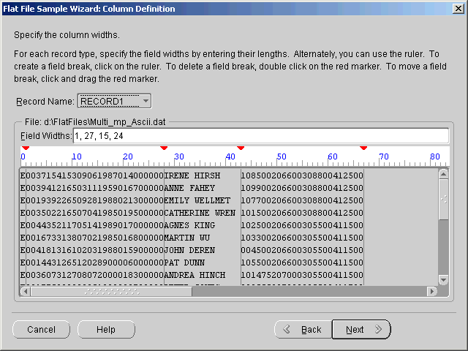The image size is (468, 351).
Task: Select the red field break marker near 43
Action: click(241, 148)
